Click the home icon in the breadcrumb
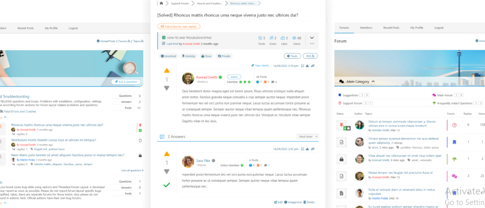 pyautogui.click(x=161, y=4)
